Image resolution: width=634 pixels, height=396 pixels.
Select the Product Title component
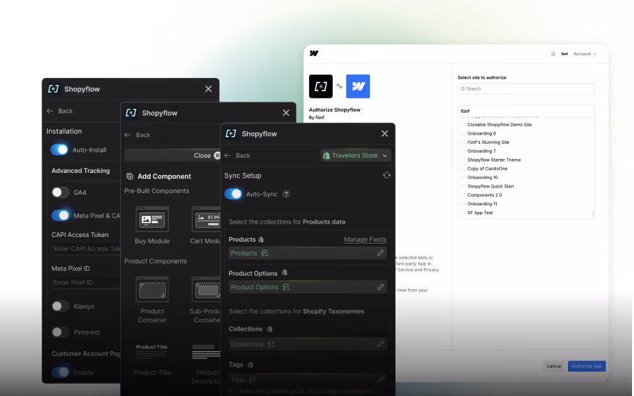(x=152, y=360)
